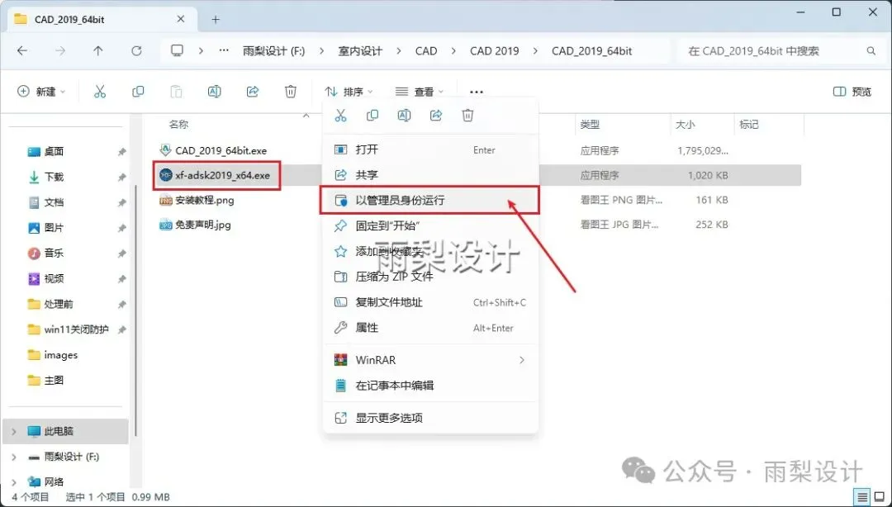The image size is (892, 507).
Task: Click 室内设计 in the address bar path
Action: click(x=360, y=51)
